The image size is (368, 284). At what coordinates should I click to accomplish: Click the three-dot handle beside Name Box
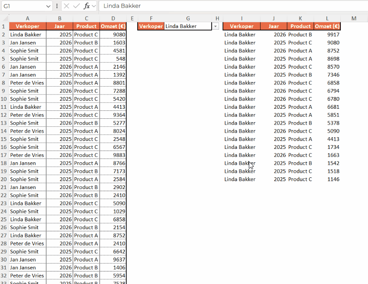57,6
